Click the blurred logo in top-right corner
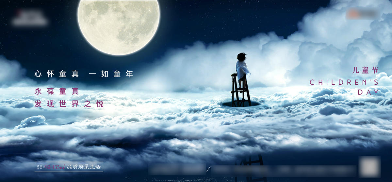The height and width of the screenshot is (182, 392). pos(363,13)
